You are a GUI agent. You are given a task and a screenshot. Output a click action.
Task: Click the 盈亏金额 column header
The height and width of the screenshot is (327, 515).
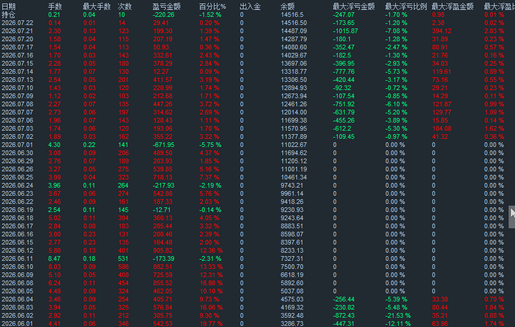(166, 6)
